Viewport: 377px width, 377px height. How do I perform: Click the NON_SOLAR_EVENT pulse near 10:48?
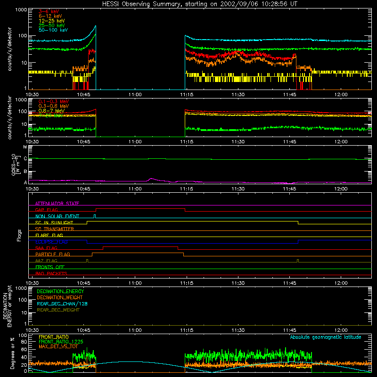pos(95,216)
